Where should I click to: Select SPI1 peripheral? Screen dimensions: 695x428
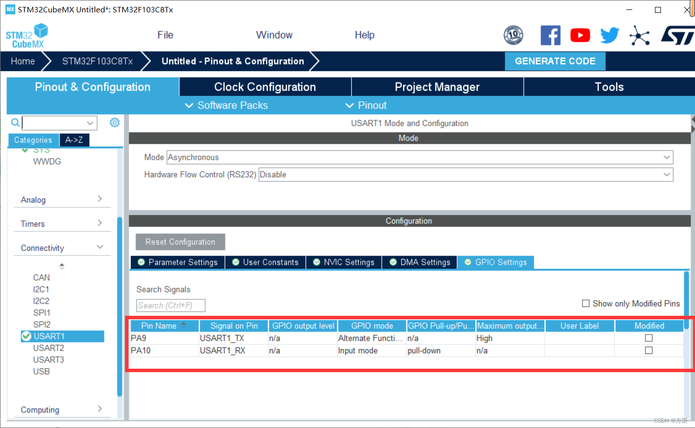coord(41,313)
